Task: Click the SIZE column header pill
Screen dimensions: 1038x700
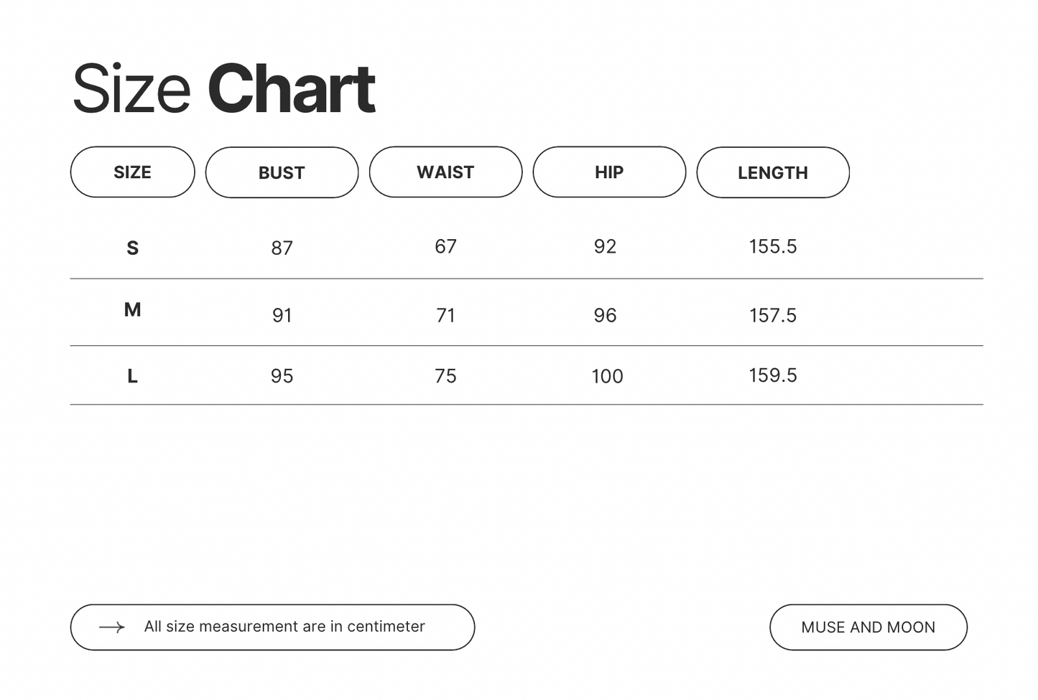Action: [x=132, y=172]
